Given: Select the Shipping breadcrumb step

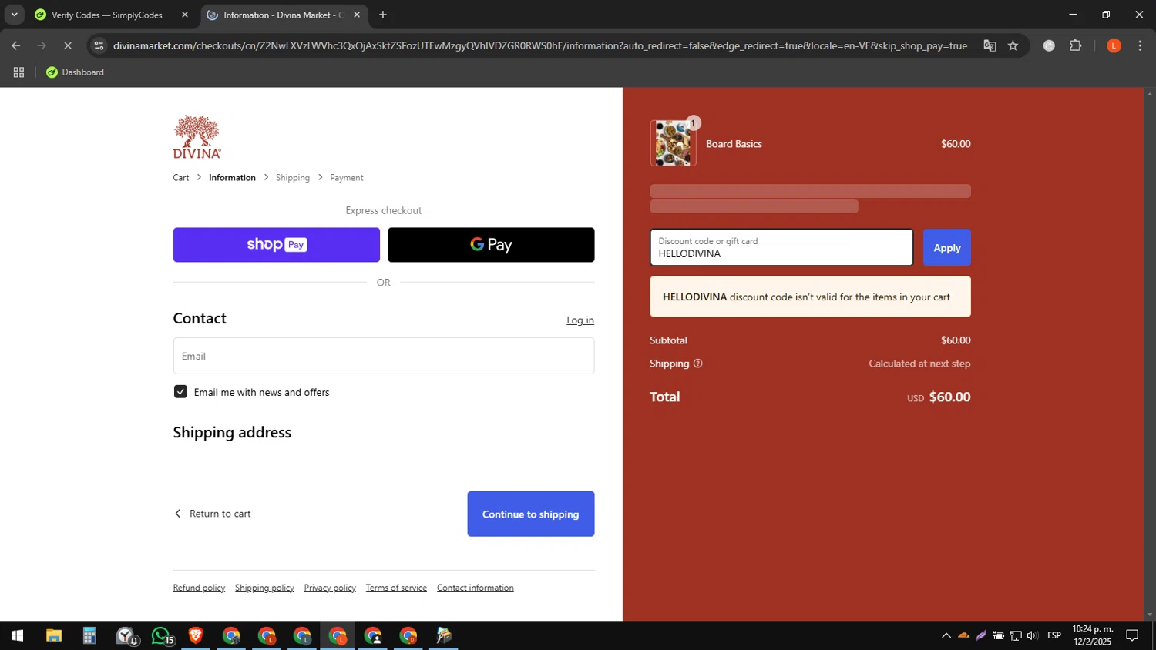Looking at the screenshot, I should (293, 178).
